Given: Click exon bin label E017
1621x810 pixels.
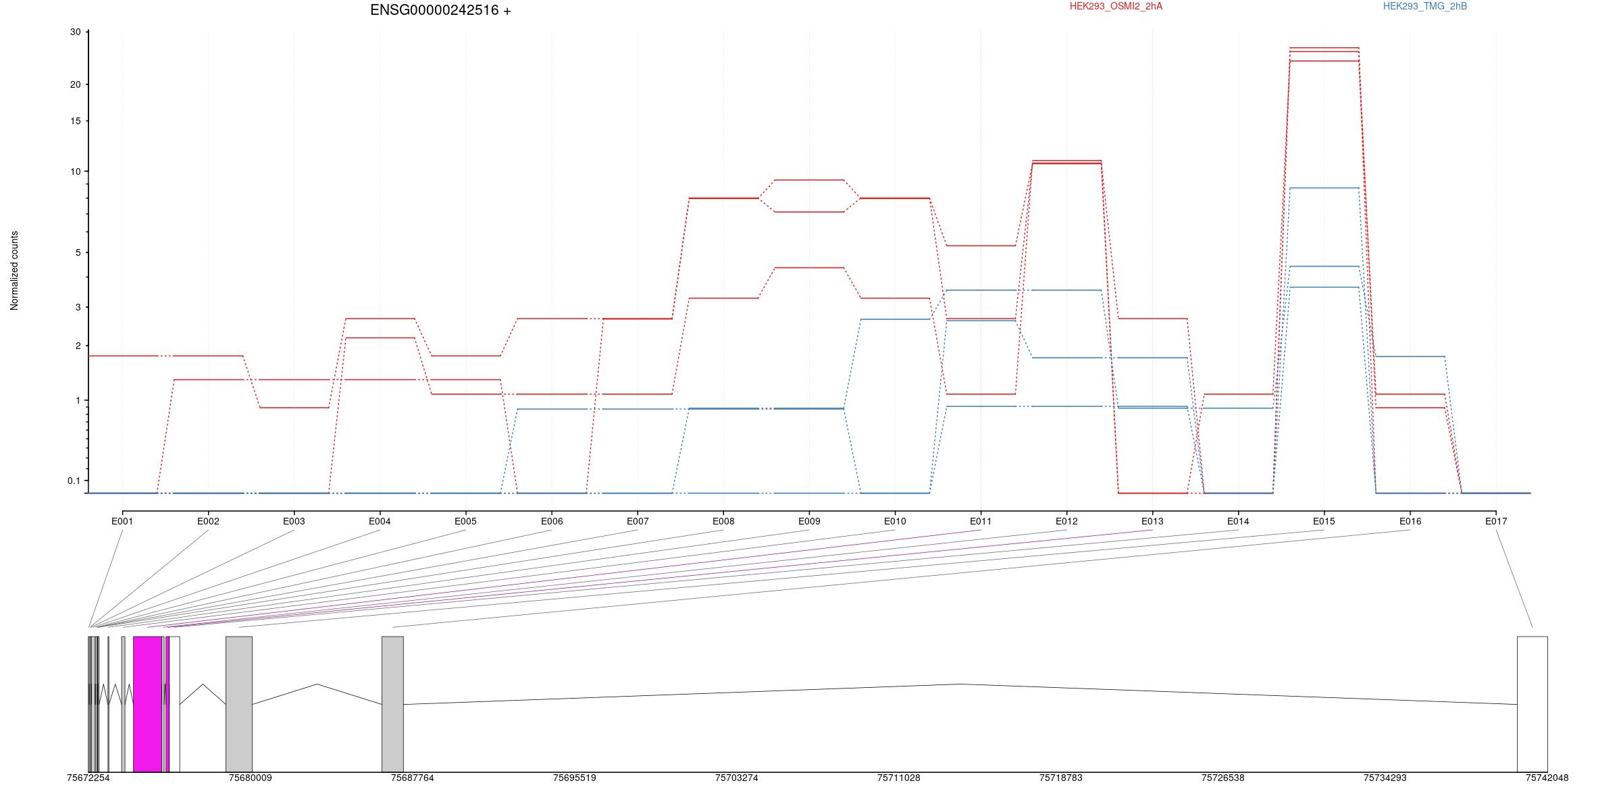Looking at the screenshot, I should click(x=1496, y=521).
